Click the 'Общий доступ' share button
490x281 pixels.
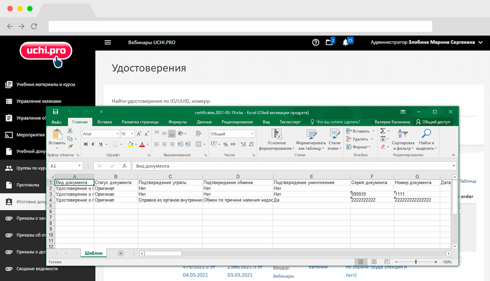coord(433,122)
